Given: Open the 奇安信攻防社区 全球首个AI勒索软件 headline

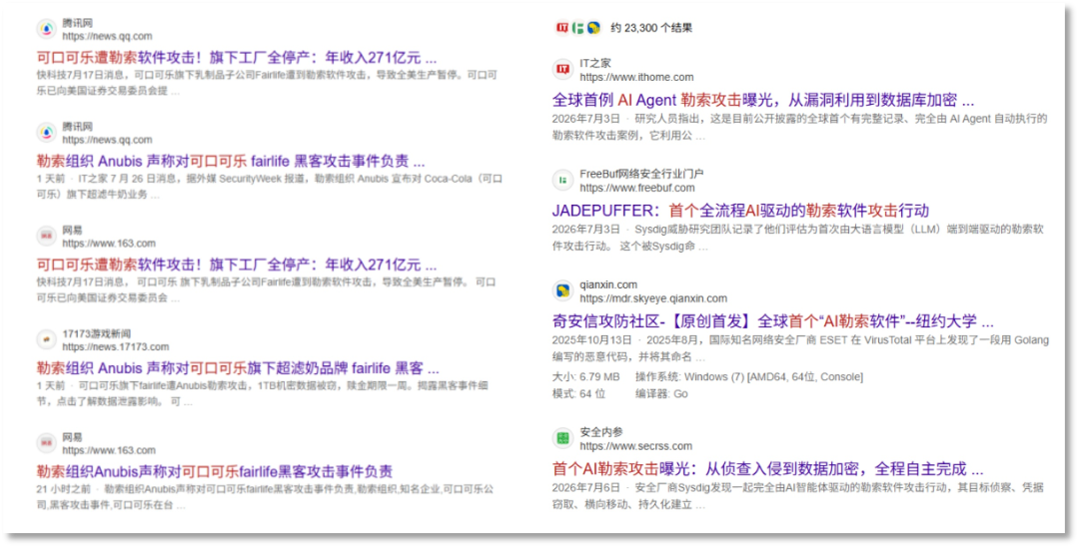Looking at the screenshot, I should tap(772, 321).
